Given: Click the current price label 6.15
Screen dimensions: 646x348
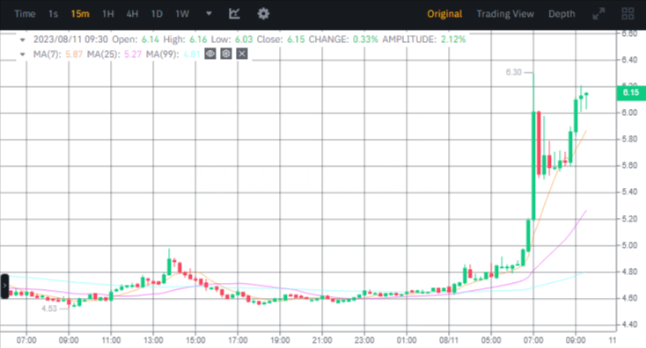Looking at the screenshot, I should [631, 92].
